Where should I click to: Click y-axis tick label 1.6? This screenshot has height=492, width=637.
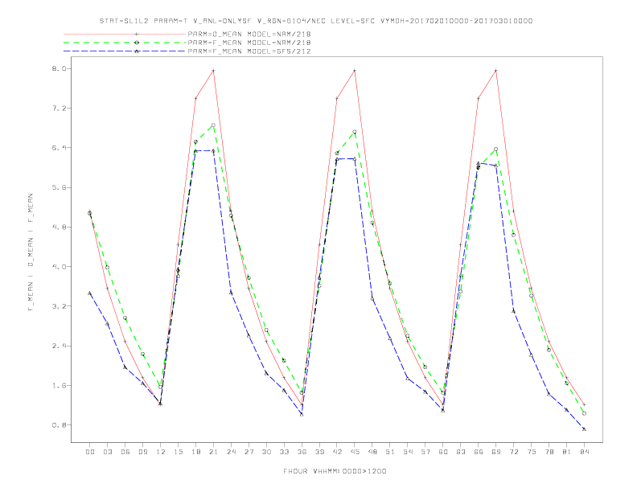[59, 386]
